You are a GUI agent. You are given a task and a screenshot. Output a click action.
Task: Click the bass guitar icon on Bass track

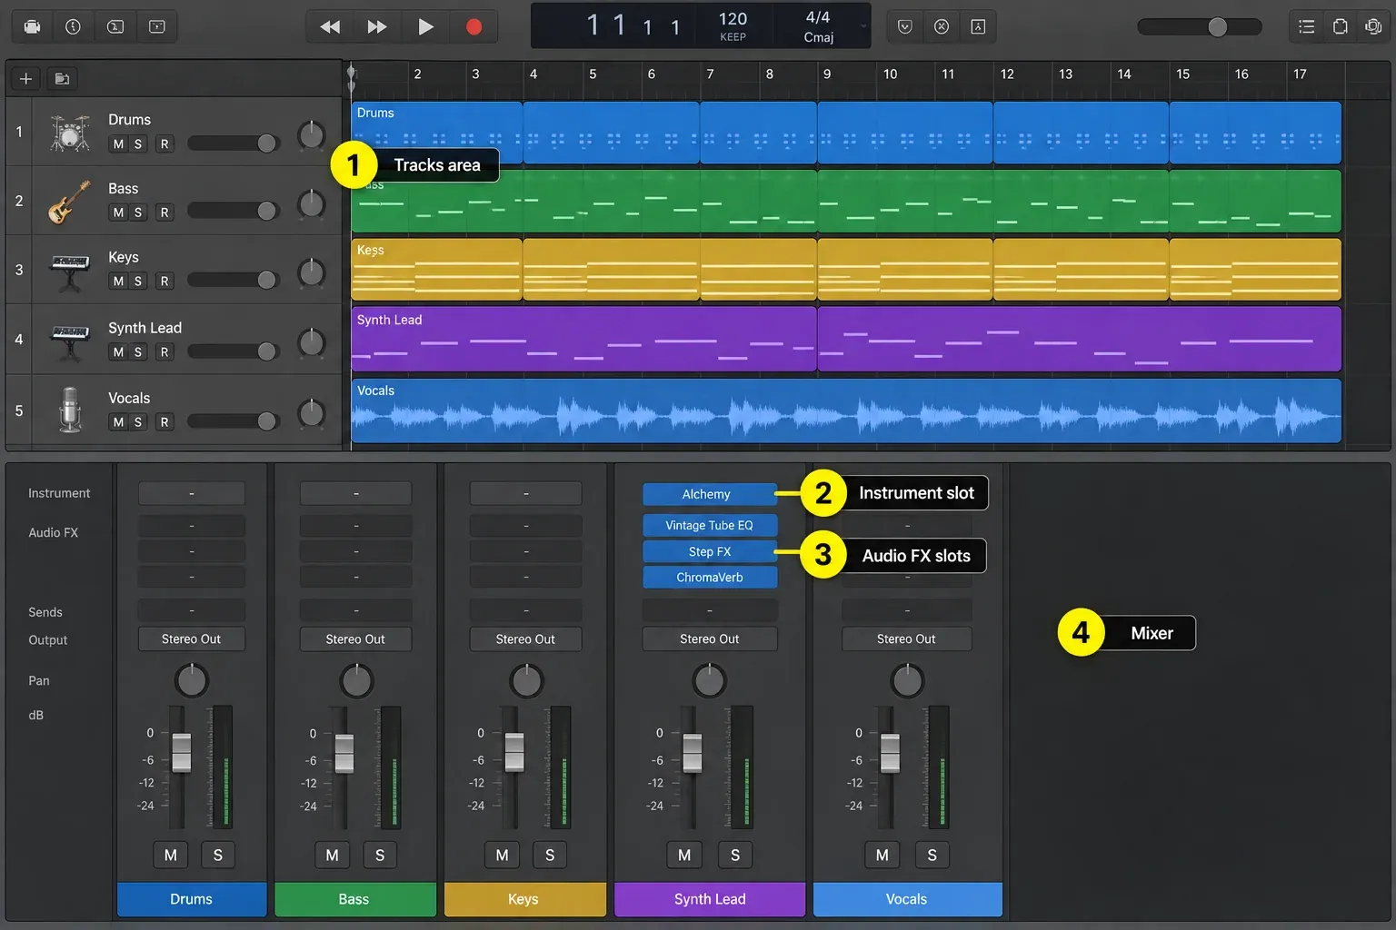70,202
